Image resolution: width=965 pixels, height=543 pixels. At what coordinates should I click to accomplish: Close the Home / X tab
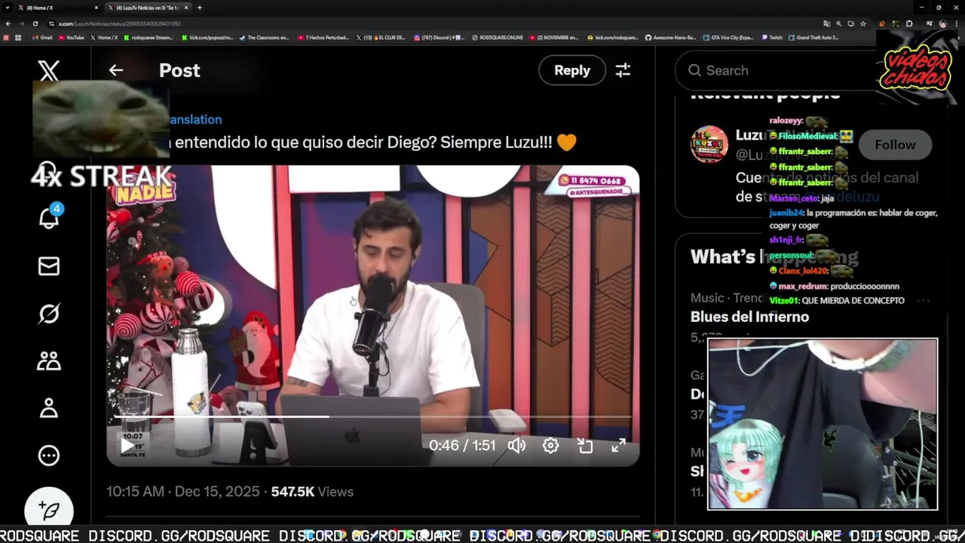point(96,8)
